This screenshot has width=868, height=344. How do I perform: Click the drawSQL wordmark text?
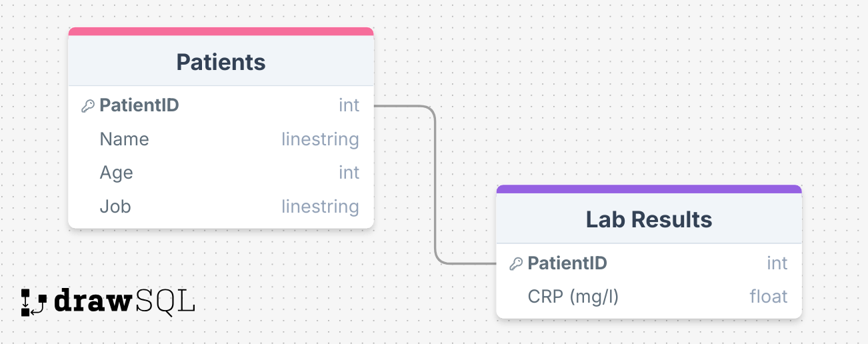(x=124, y=301)
